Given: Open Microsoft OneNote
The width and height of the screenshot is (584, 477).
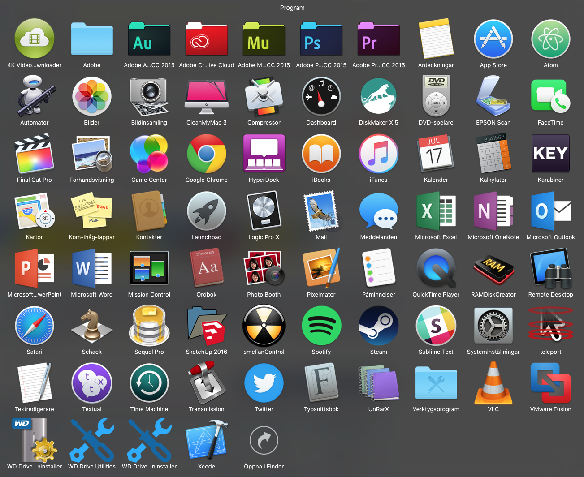Looking at the screenshot, I should pyautogui.click(x=493, y=211).
